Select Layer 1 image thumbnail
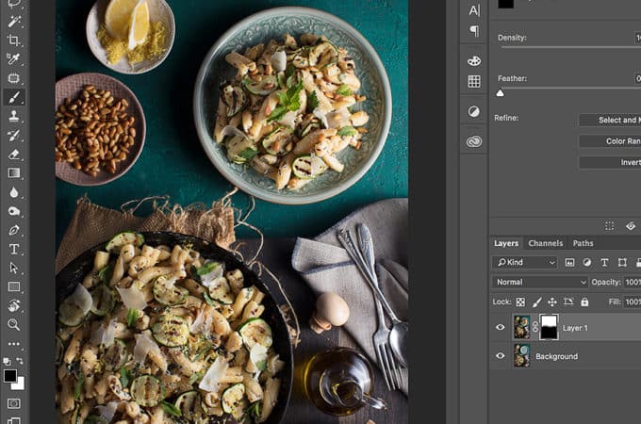The height and width of the screenshot is (424, 641). [x=521, y=327]
